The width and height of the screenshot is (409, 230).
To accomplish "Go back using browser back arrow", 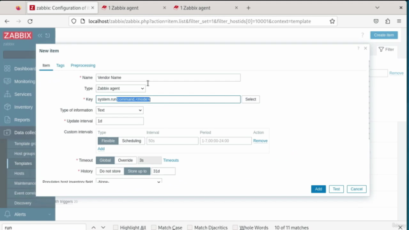I will click(7, 21).
